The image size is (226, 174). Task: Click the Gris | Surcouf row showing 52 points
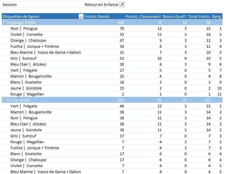pyautogui.click(x=23, y=58)
